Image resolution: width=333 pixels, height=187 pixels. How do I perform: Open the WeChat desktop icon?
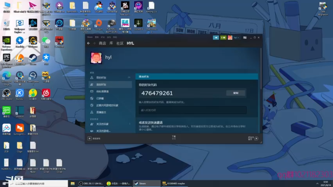[x=46, y=42]
